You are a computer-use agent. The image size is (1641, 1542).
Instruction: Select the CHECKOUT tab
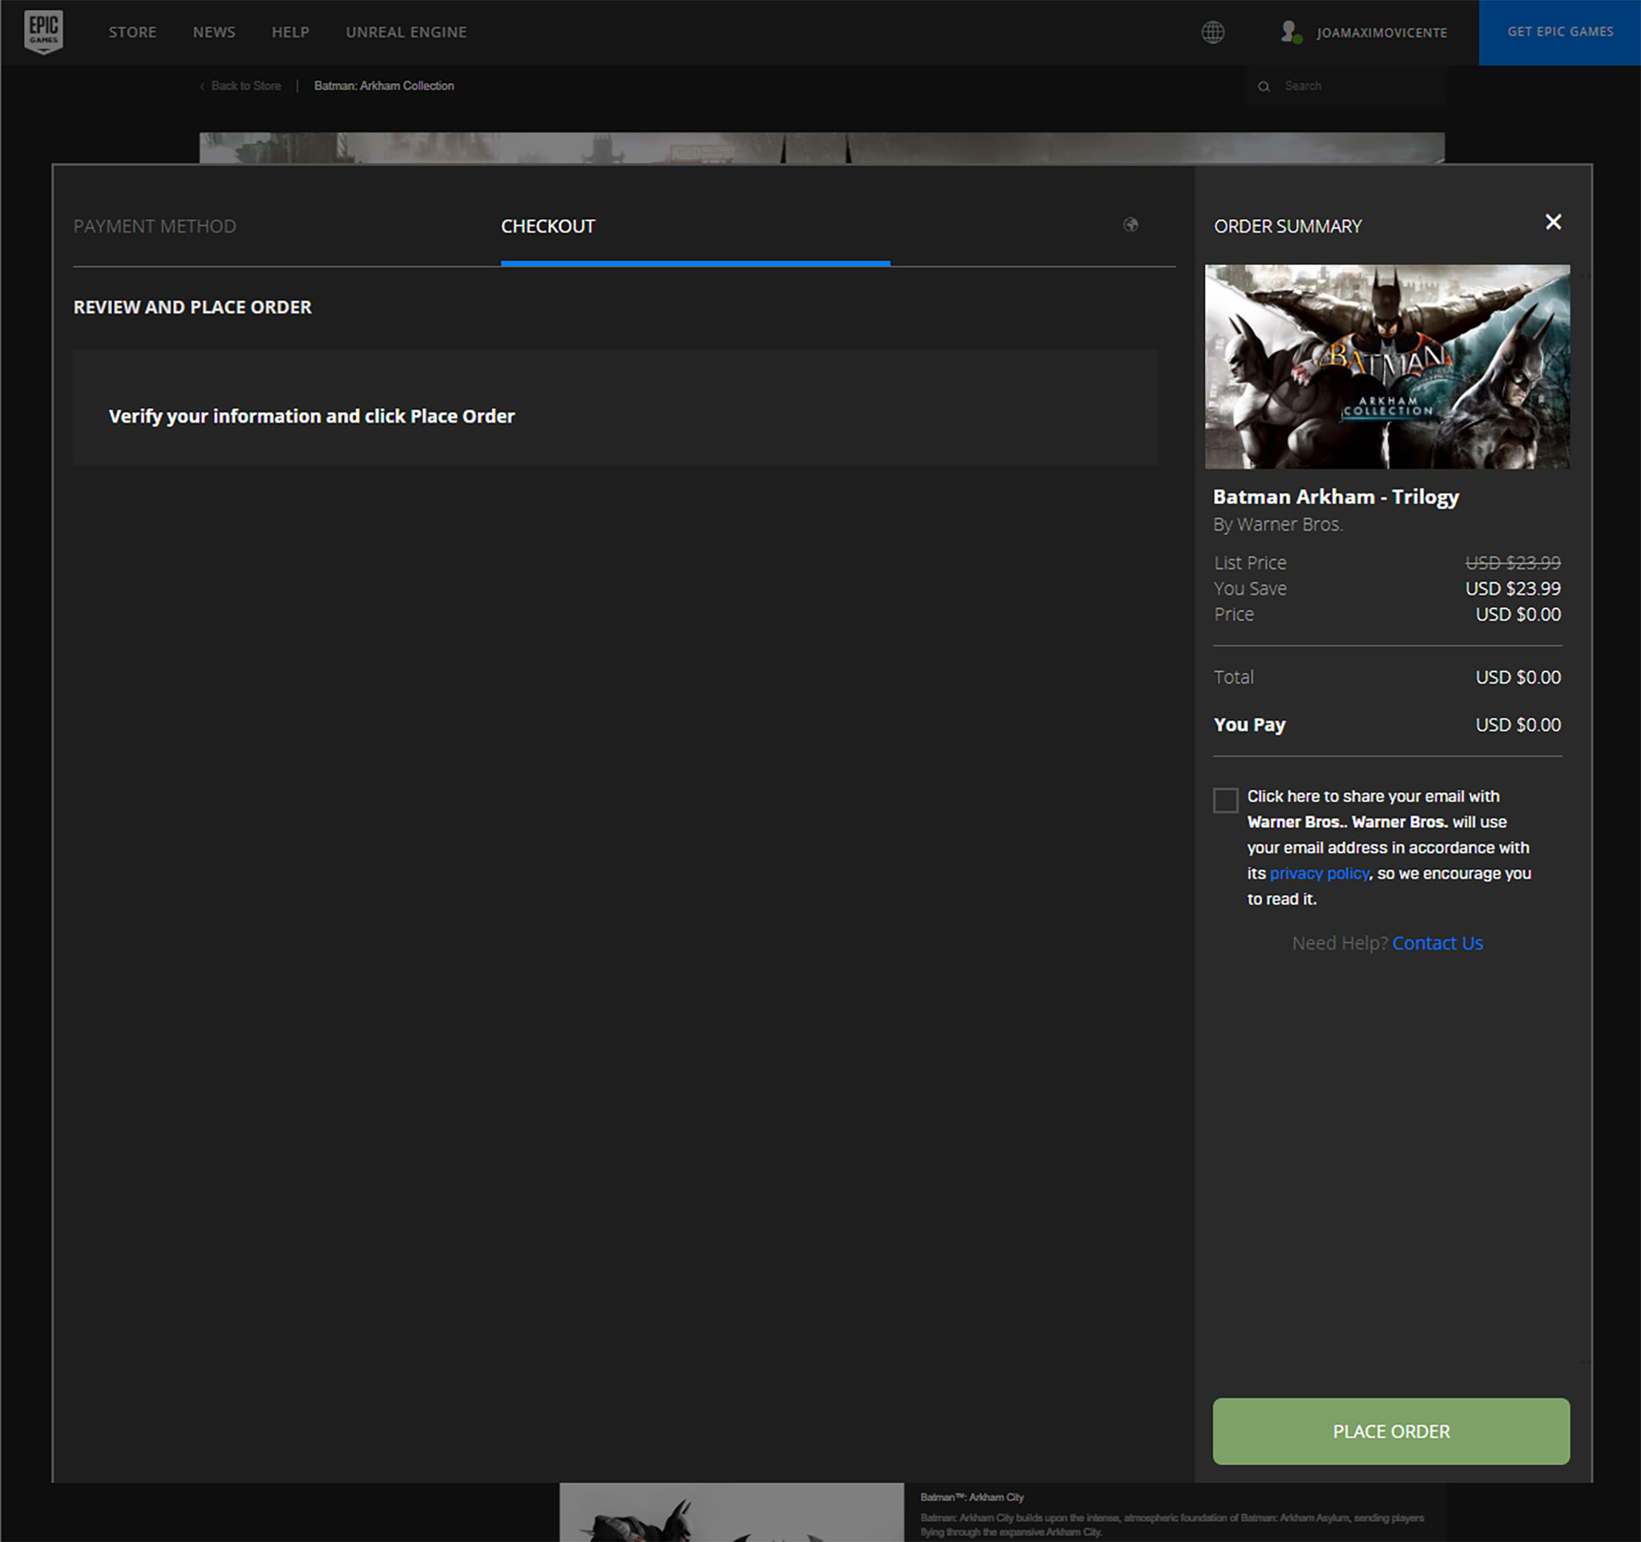pos(548,226)
